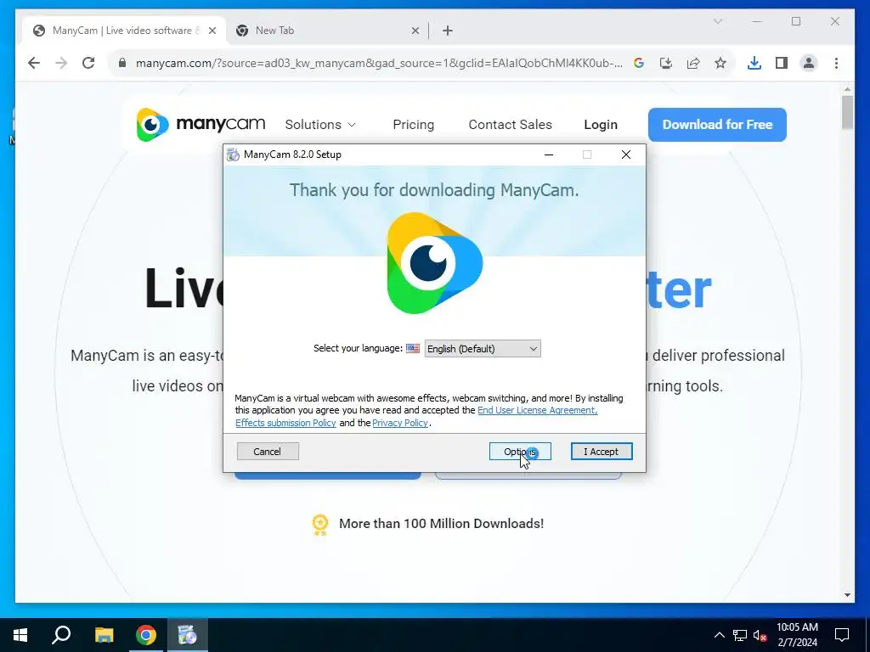The height and width of the screenshot is (652, 870).
Task: Minimize the ManyCam Setup dialog
Action: (x=549, y=155)
